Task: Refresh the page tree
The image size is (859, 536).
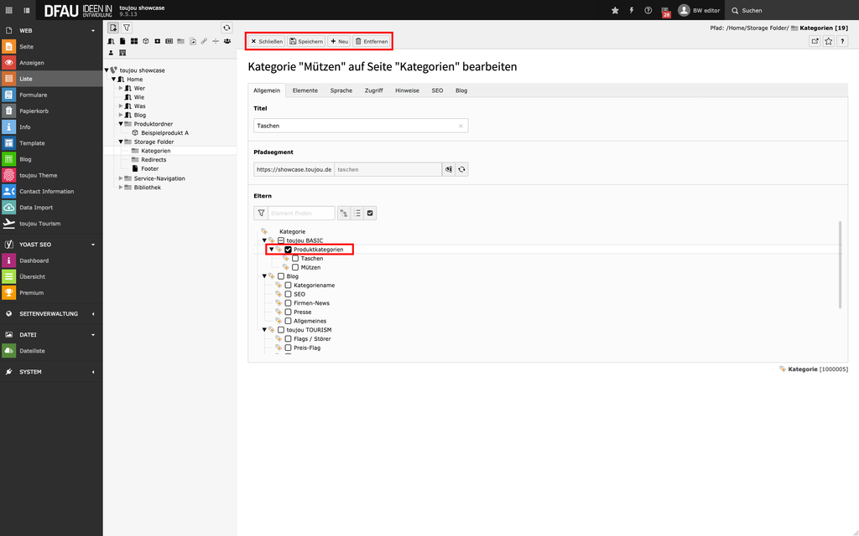Action: point(226,28)
